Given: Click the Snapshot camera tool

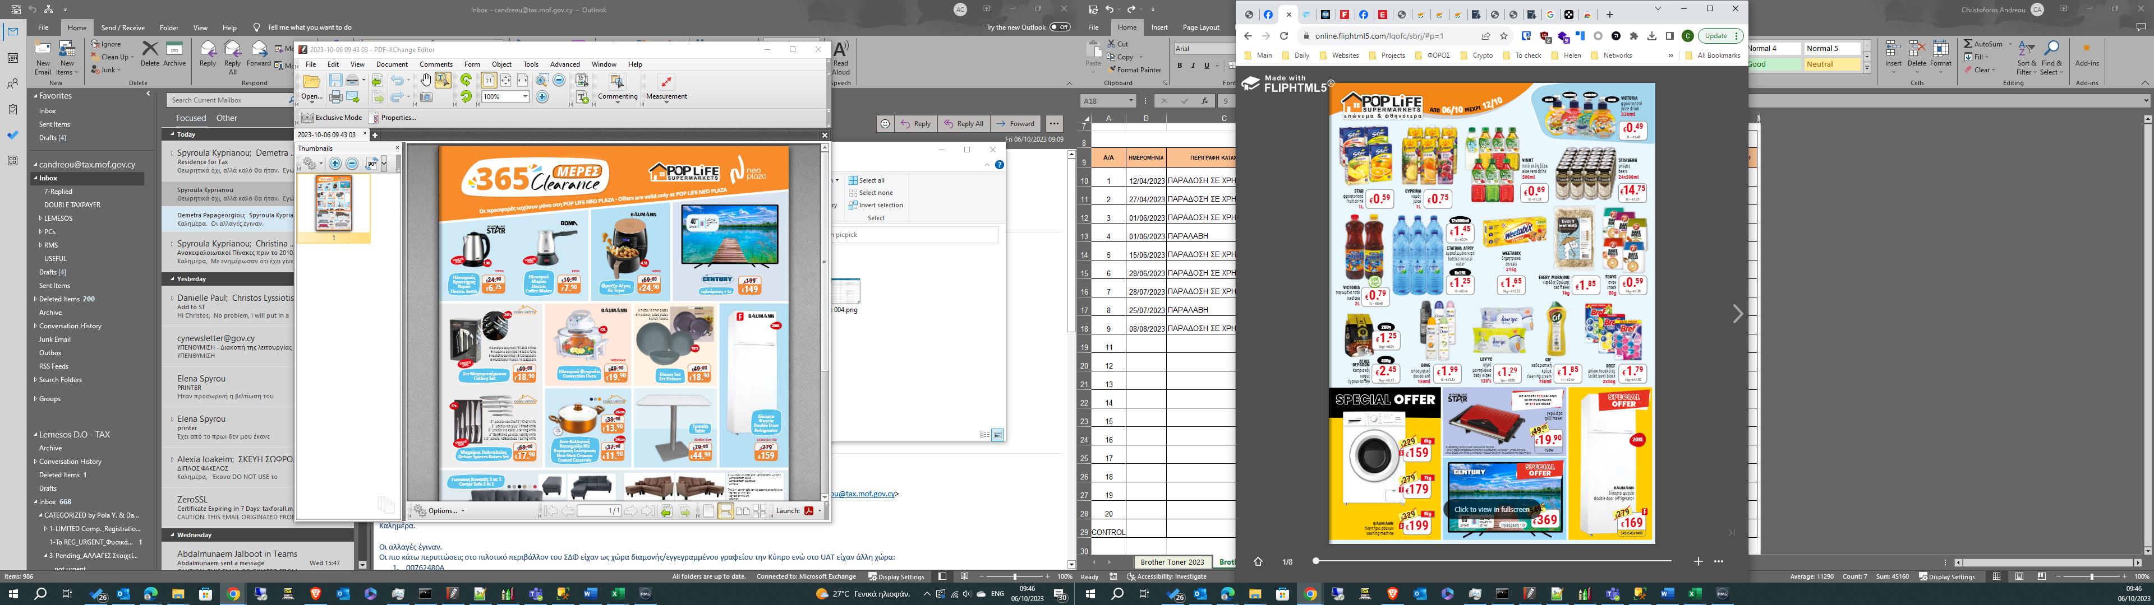Looking at the screenshot, I should pyautogui.click(x=426, y=98).
